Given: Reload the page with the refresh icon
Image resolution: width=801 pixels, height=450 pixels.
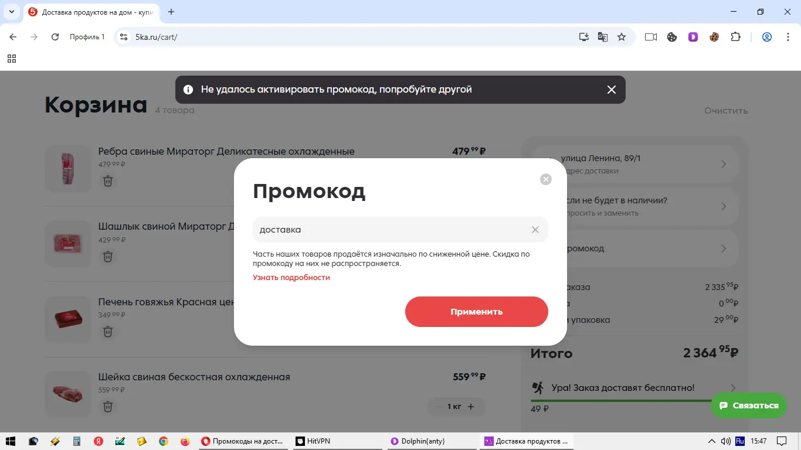Looking at the screenshot, I should [x=55, y=37].
